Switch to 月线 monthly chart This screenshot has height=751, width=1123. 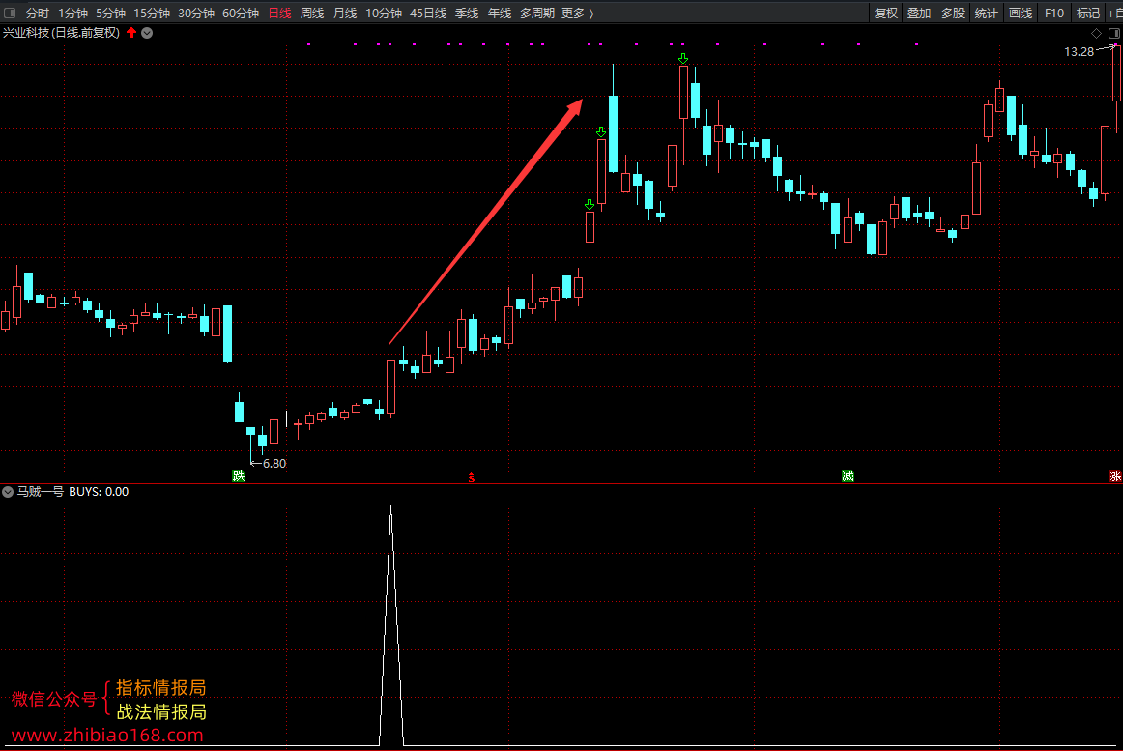(345, 13)
